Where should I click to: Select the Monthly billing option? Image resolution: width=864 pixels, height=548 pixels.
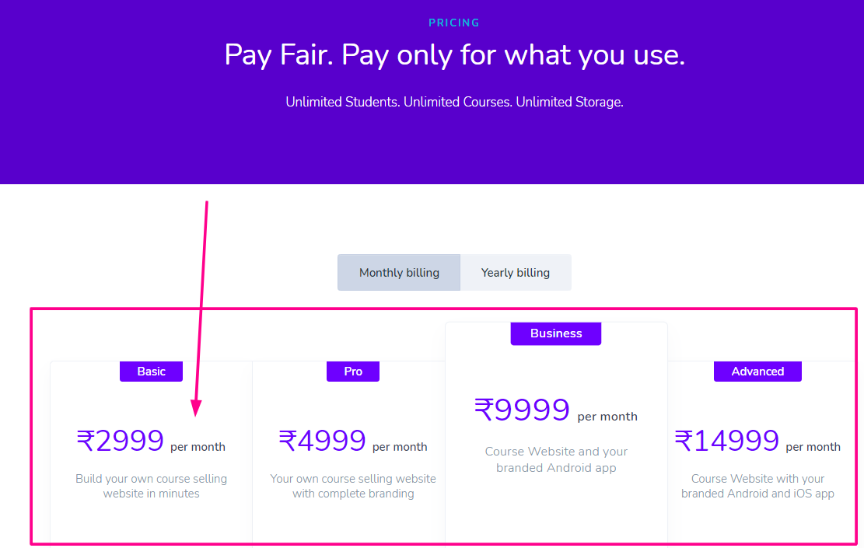click(399, 273)
